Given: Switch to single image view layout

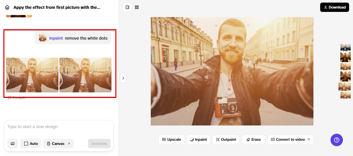Looking at the screenshot, I should point(127,7).
